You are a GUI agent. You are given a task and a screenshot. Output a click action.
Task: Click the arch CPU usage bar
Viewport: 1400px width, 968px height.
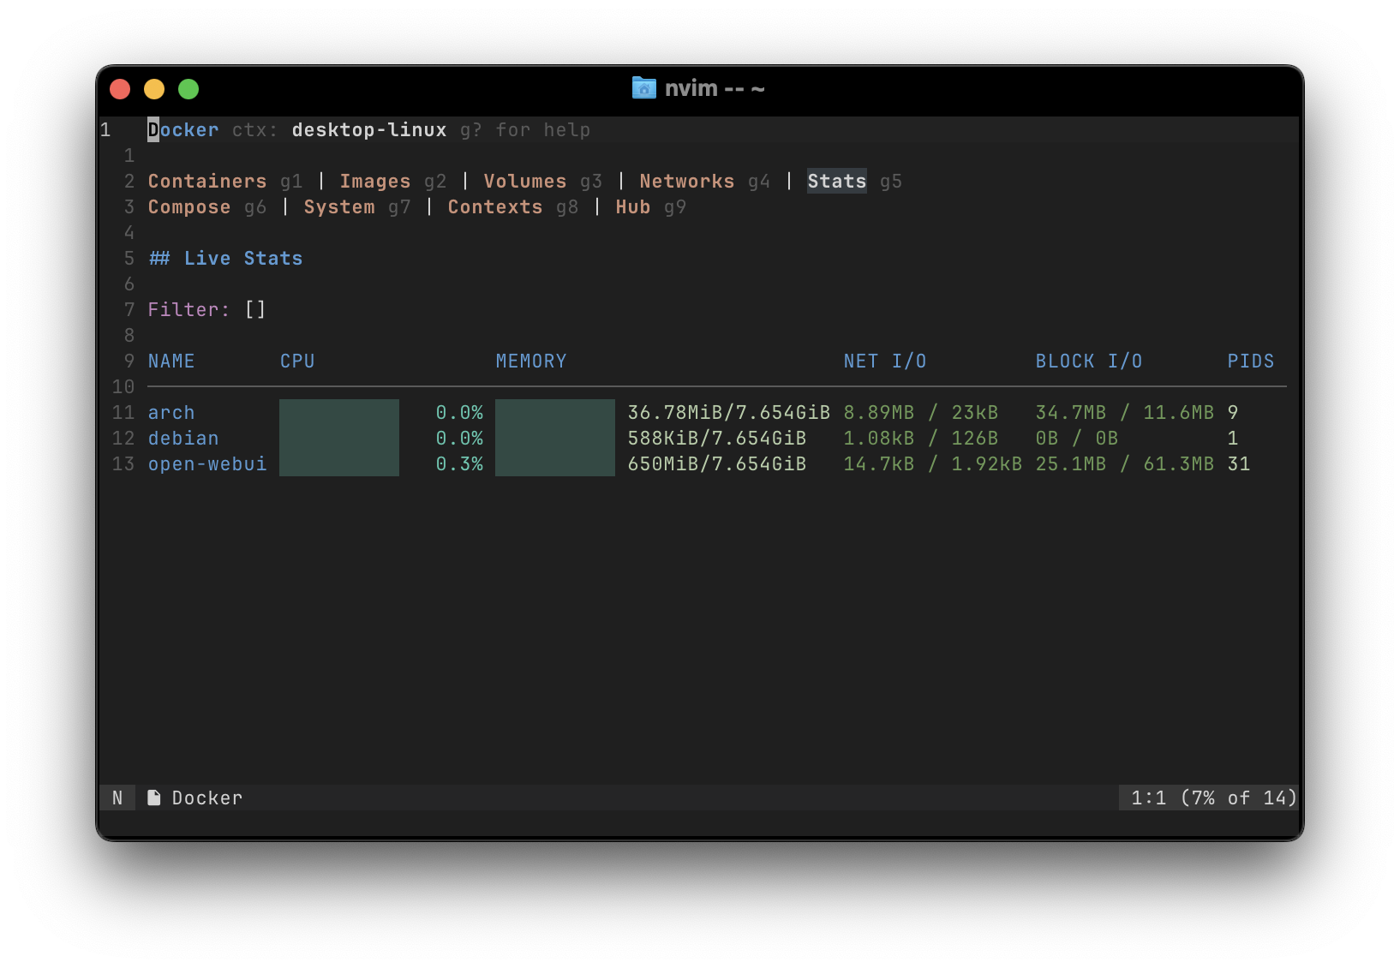339,412
